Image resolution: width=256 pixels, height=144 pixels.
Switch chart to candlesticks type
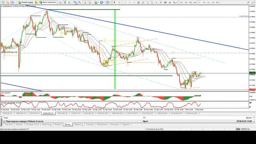65,2
